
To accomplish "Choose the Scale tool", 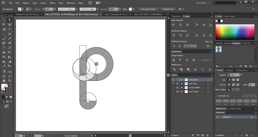I will pos(9,48).
